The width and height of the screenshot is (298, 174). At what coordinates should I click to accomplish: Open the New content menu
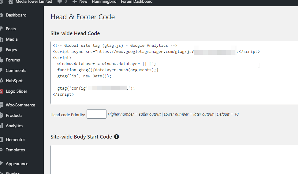[83, 2]
